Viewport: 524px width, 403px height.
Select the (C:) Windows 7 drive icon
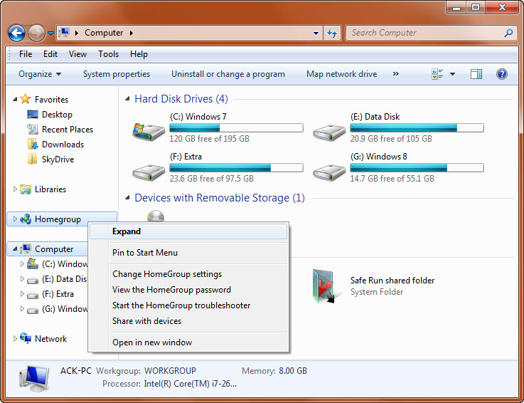149,131
